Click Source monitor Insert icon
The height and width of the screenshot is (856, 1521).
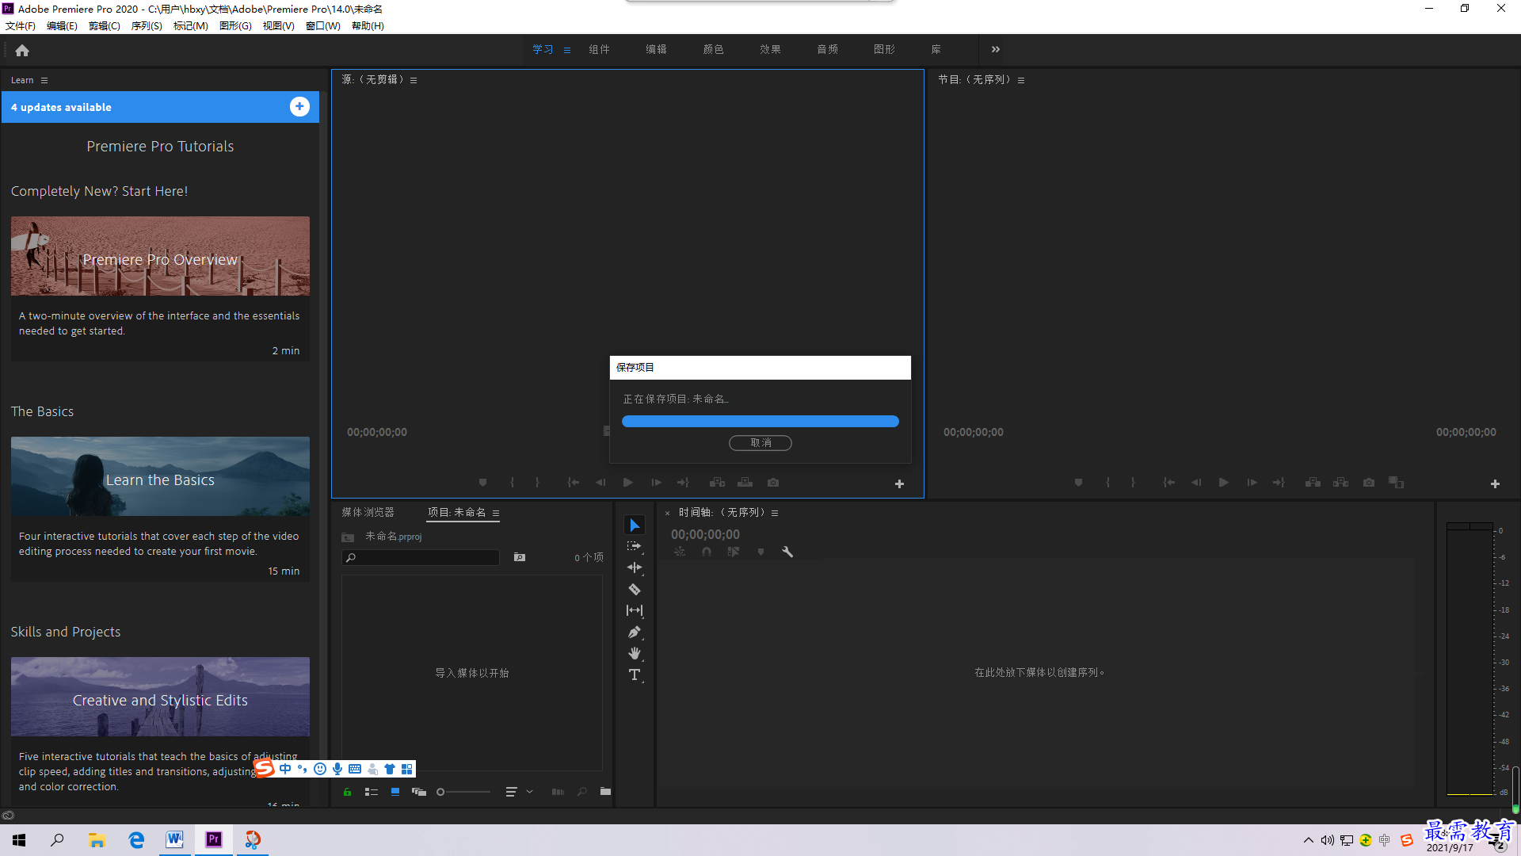[x=717, y=482]
